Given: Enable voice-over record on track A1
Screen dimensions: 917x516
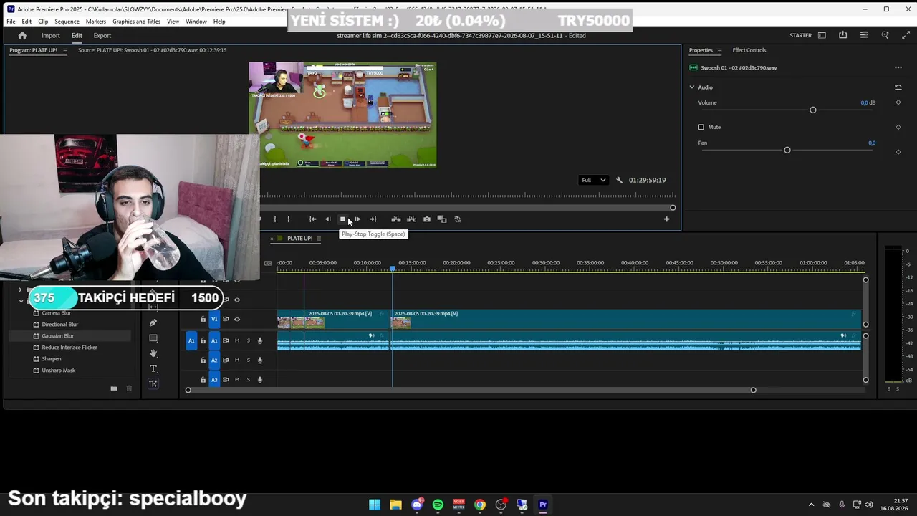Looking at the screenshot, I should [x=260, y=340].
